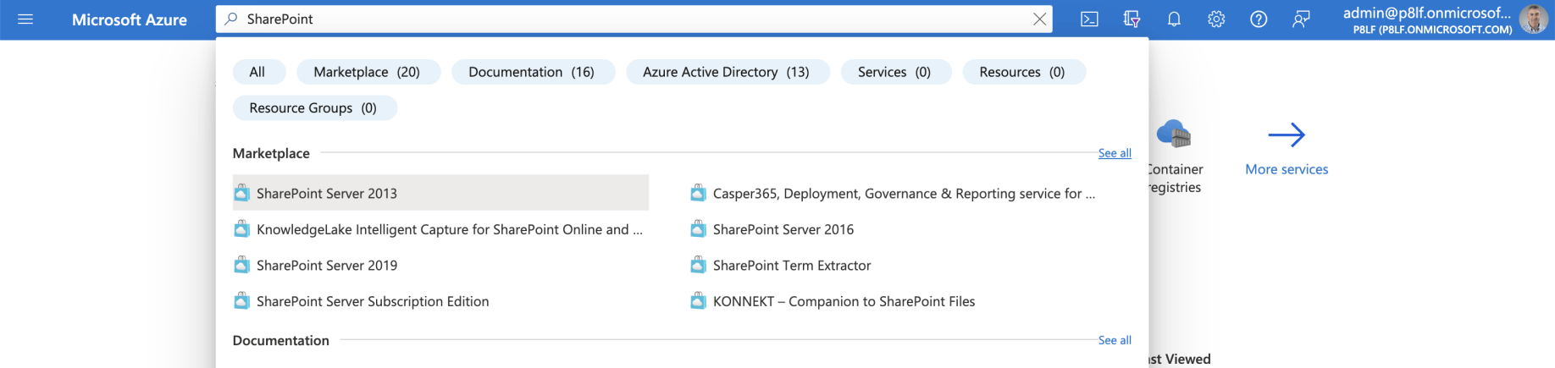The image size is (1555, 368).
Task: Filter by Azure Active Directory (13)
Action: click(726, 72)
